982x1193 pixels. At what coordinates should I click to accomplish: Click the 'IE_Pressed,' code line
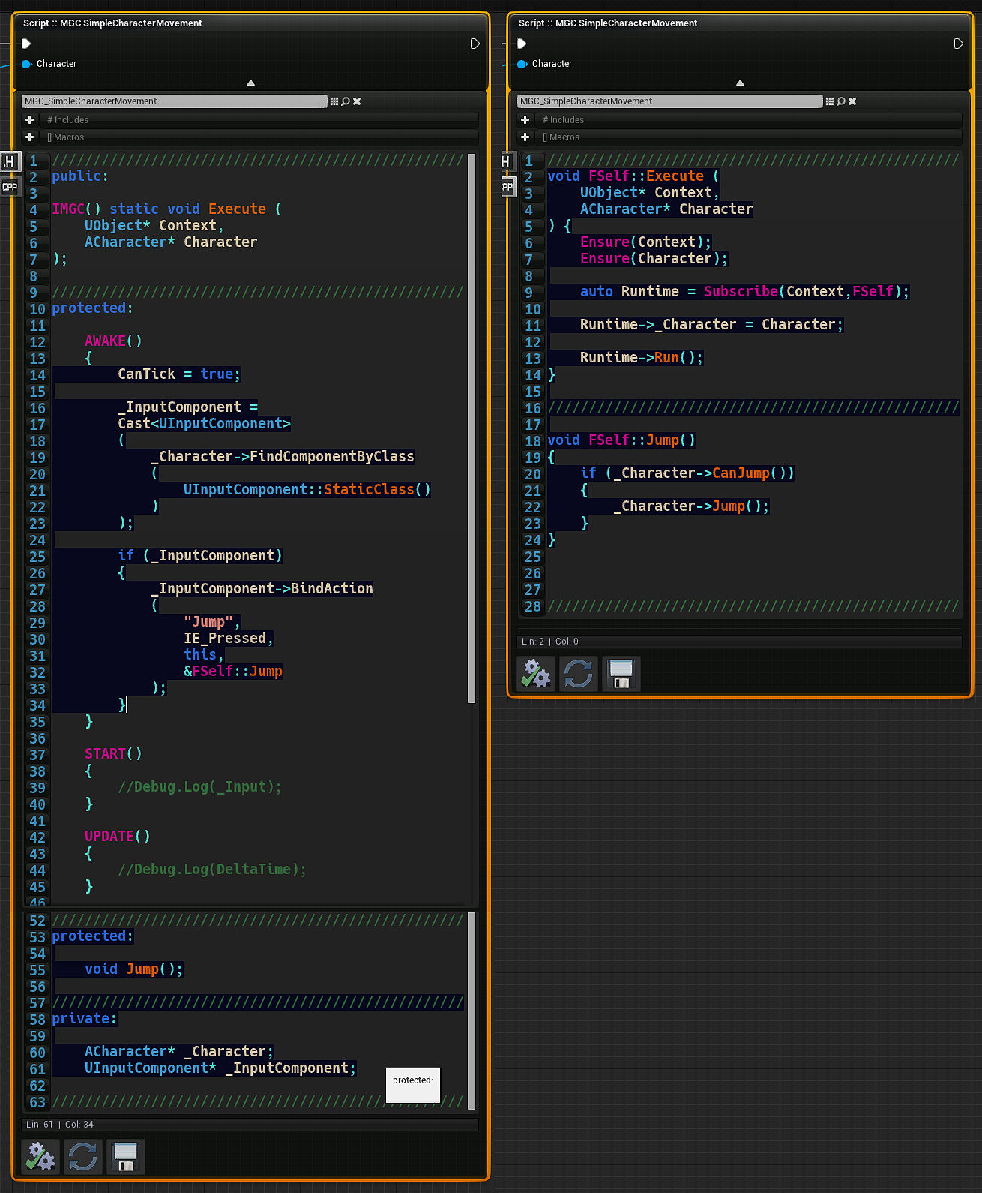(229, 638)
